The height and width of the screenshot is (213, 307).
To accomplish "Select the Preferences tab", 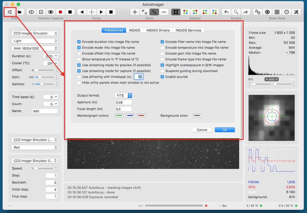I will click(114, 30).
